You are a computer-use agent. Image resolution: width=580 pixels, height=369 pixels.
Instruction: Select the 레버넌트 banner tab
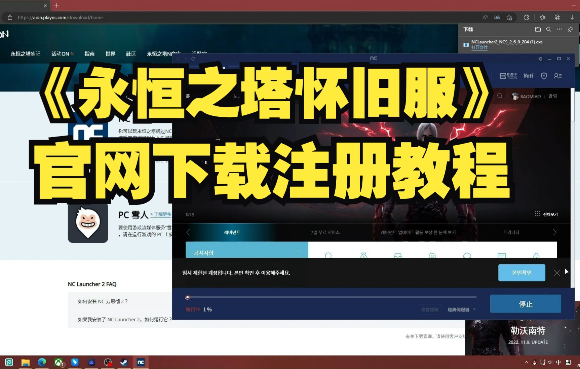coord(232,232)
